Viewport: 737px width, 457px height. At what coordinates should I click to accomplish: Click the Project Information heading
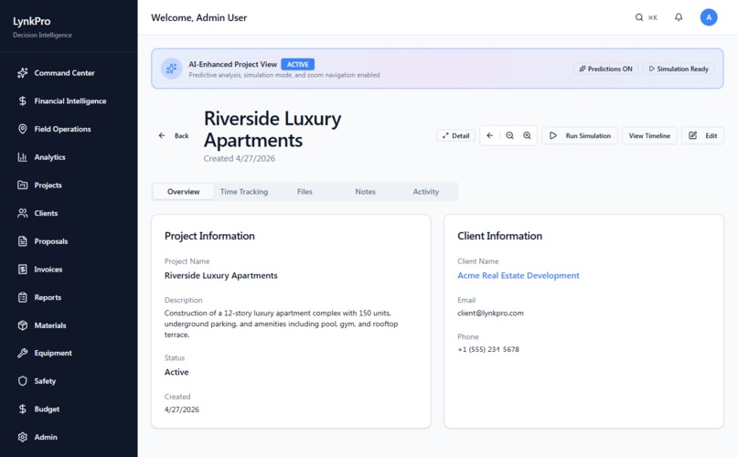point(209,236)
